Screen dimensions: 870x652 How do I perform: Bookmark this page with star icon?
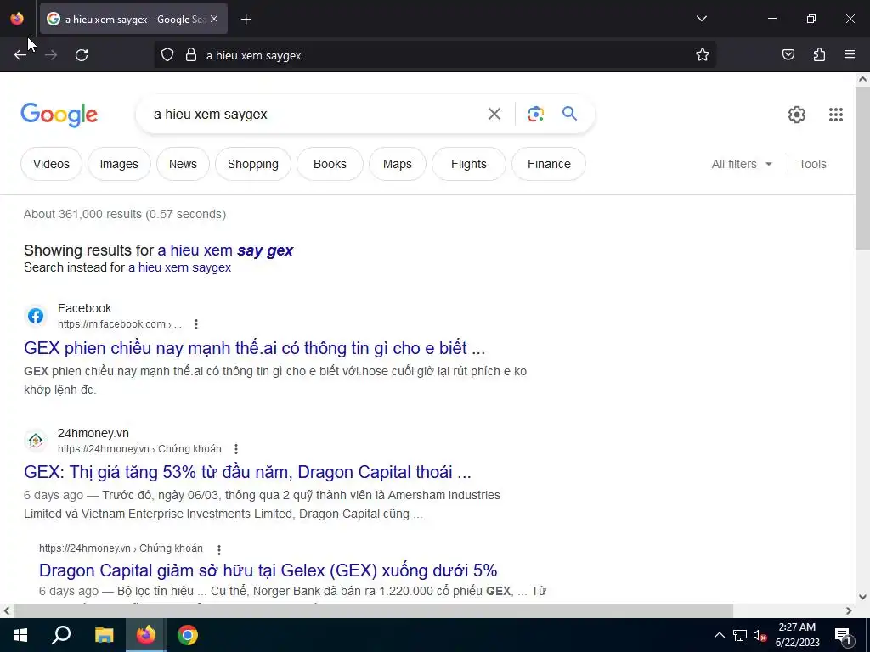click(703, 55)
